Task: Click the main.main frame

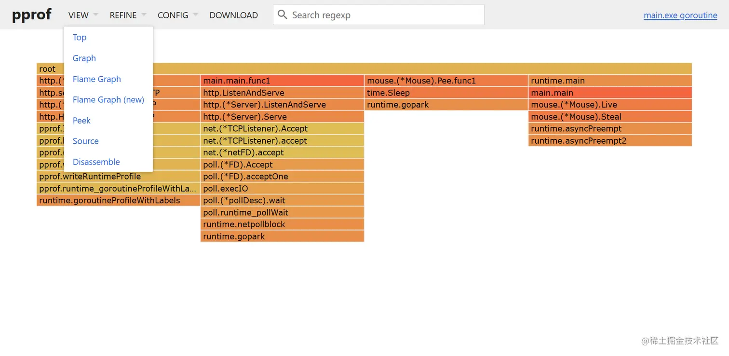Action: point(610,93)
